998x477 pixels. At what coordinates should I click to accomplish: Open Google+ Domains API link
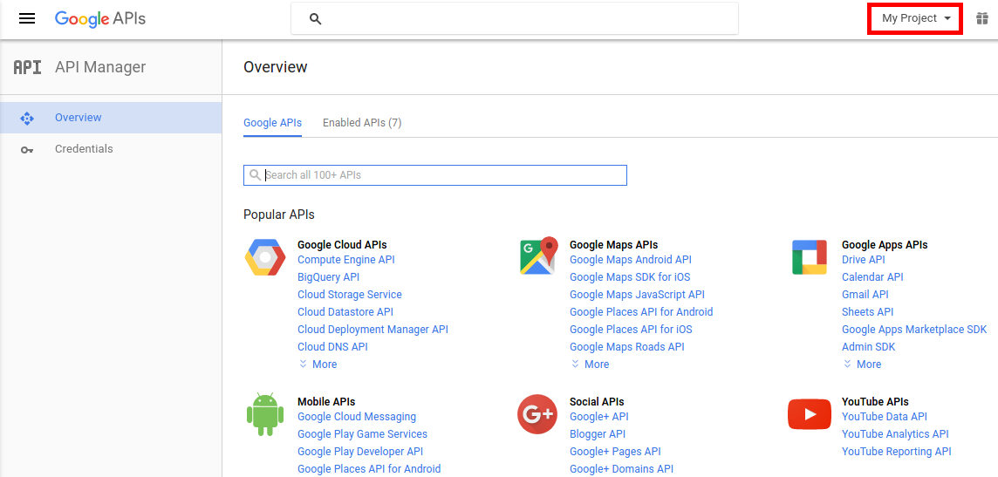(621, 469)
